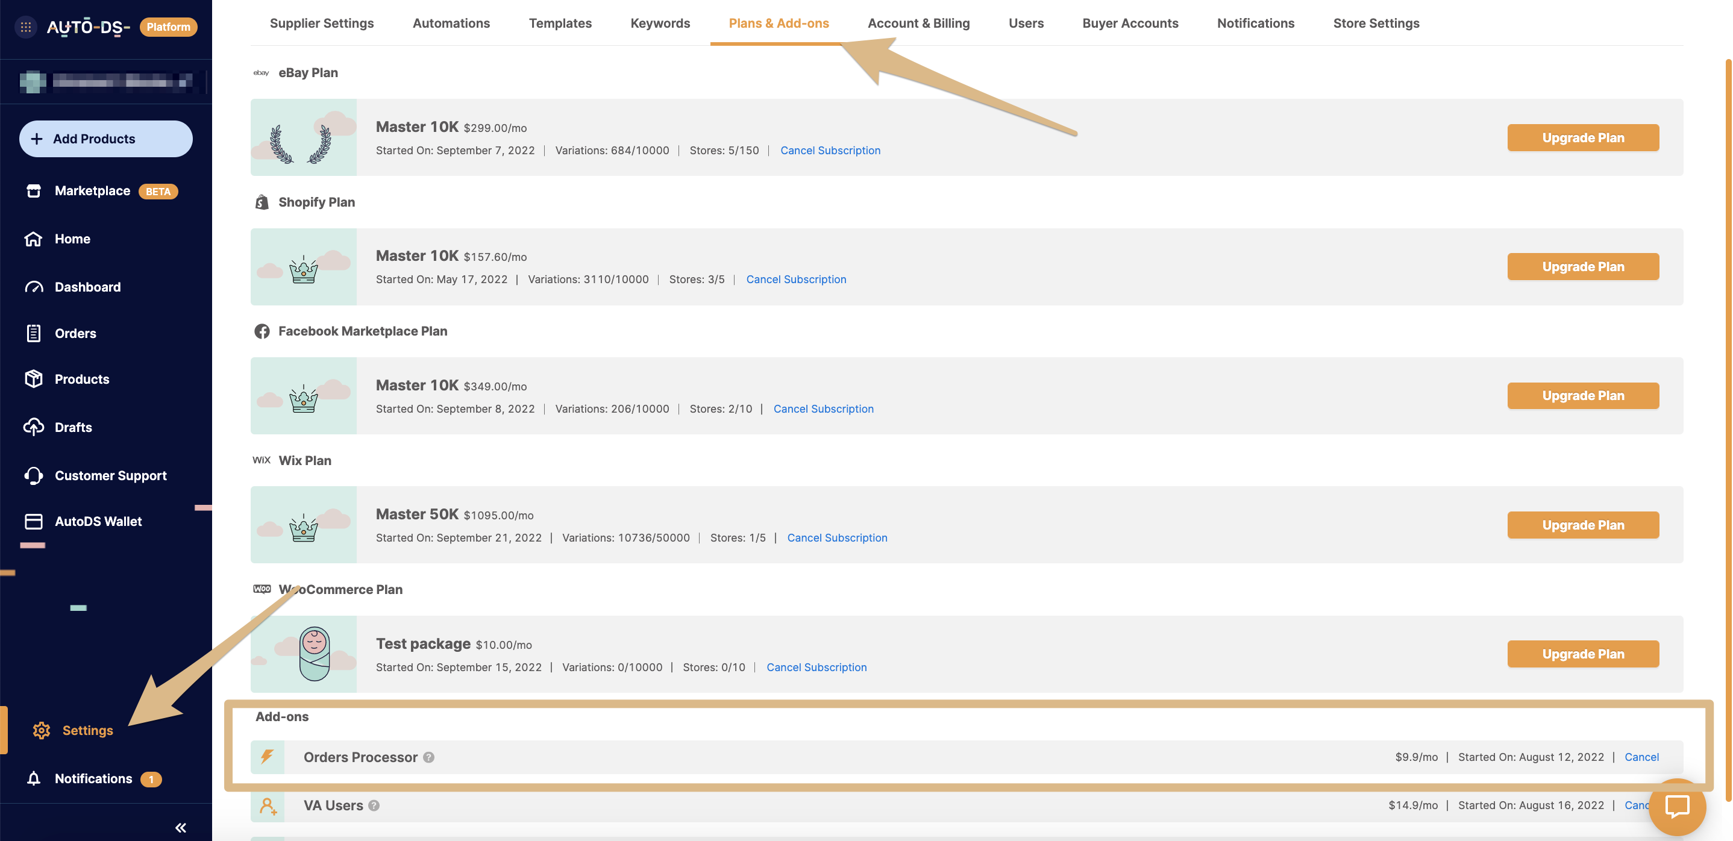Click the Facebook icon beside Marketplace Plan
Viewport: 1733px width, 841px height.
[x=262, y=331]
